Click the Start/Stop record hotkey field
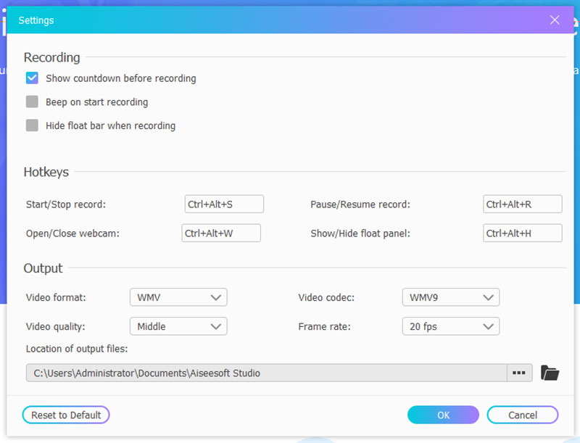This screenshot has height=443, width=580. coord(224,204)
